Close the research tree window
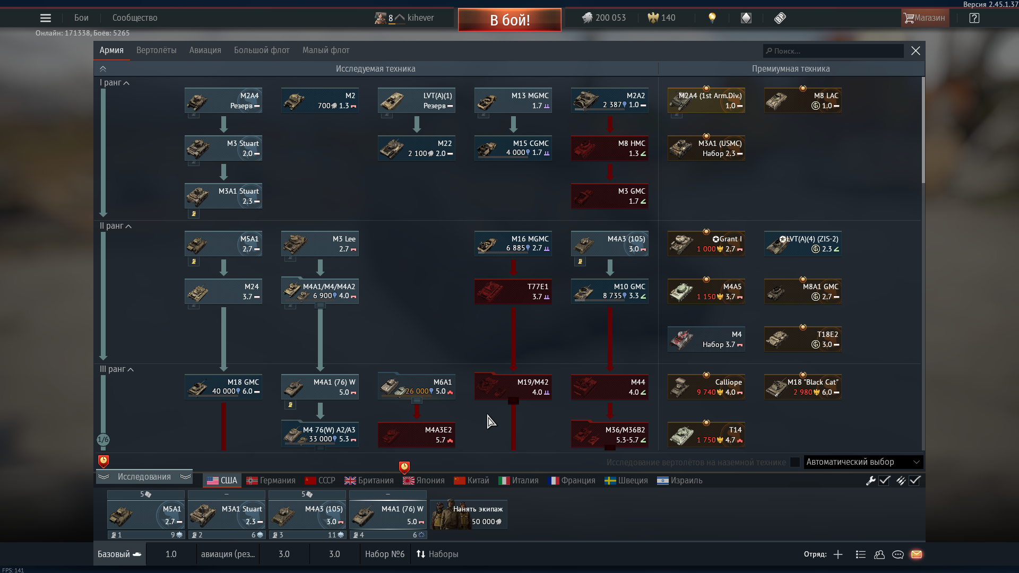This screenshot has width=1019, height=573. tap(916, 51)
